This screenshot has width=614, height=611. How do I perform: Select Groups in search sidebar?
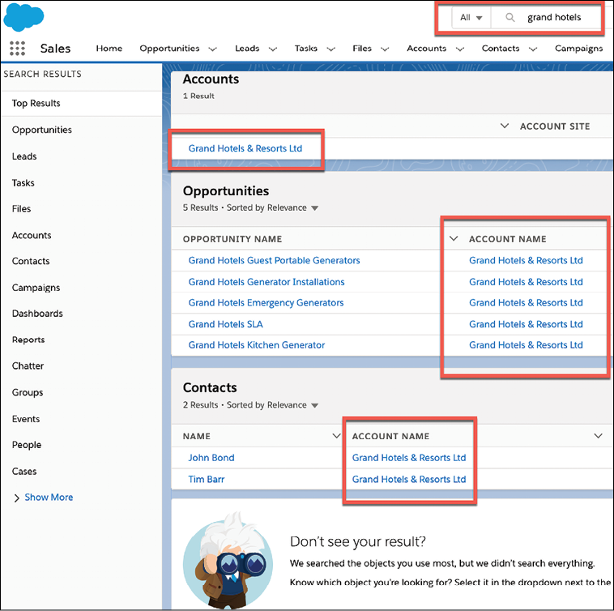coord(28,392)
